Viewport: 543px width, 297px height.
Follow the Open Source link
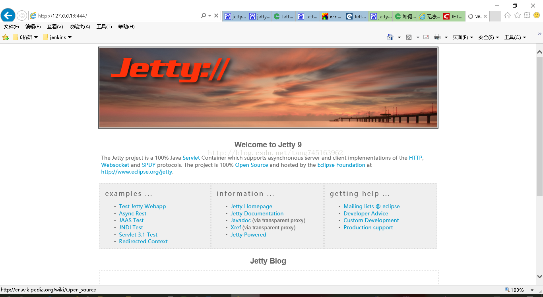pos(252,165)
